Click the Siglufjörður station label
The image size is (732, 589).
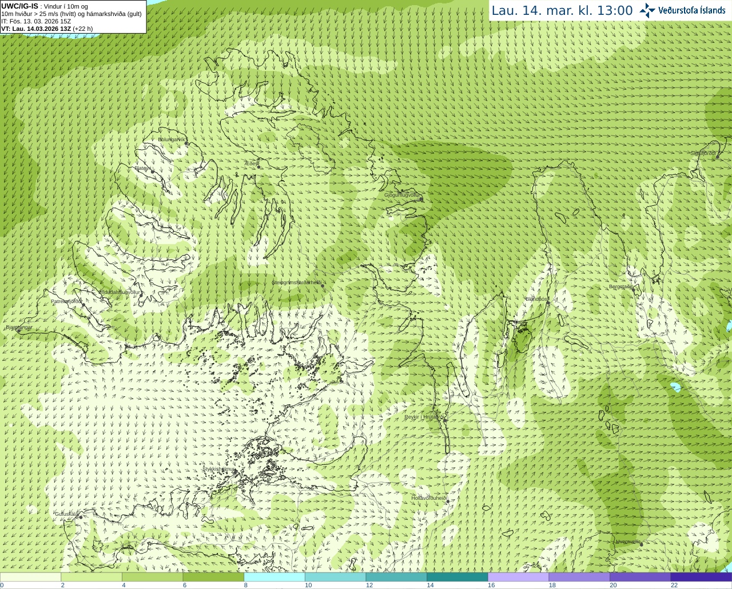click(703, 153)
